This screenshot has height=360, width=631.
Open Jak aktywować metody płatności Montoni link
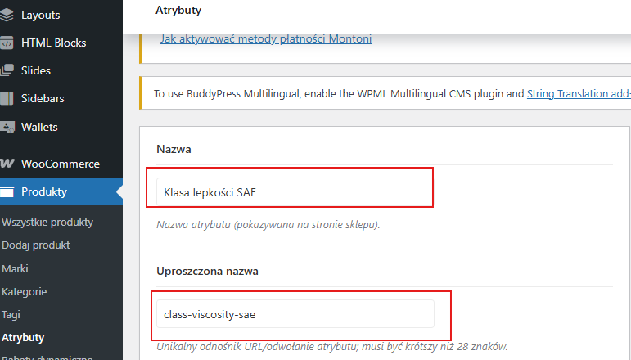pos(266,38)
